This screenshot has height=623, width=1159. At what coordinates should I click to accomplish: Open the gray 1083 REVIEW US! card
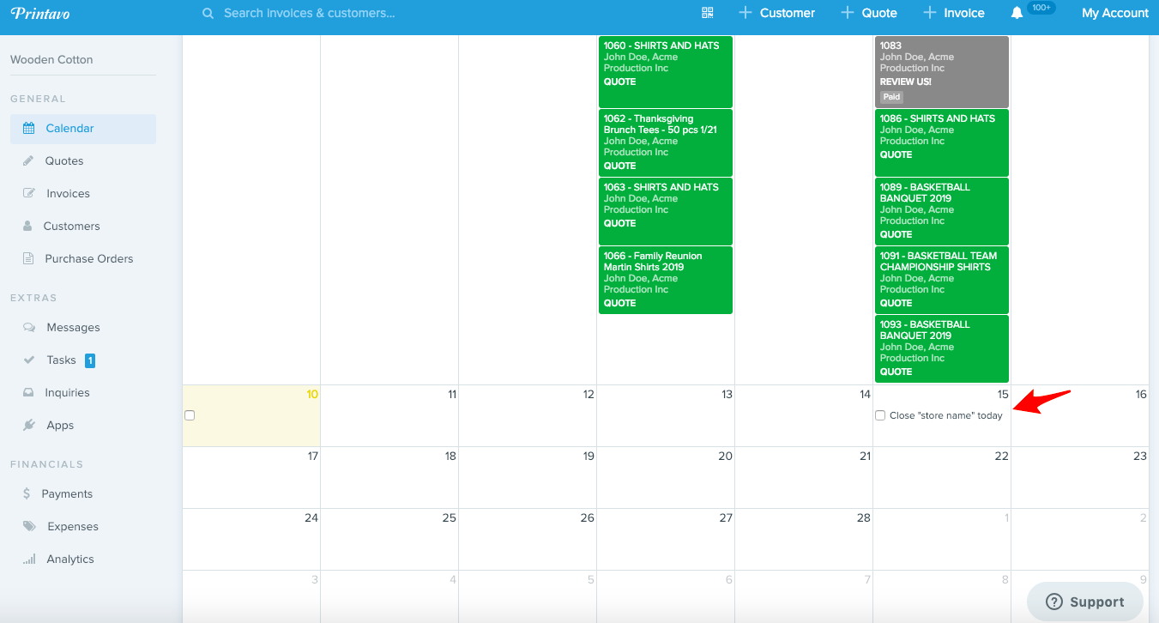[942, 72]
